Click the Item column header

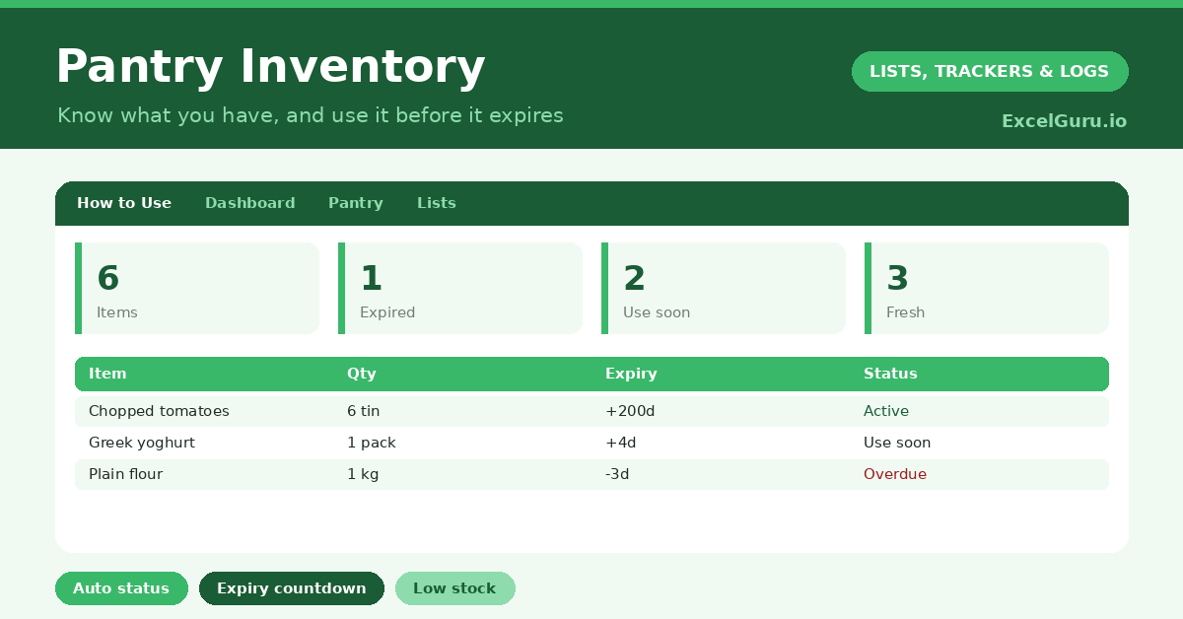click(x=107, y=374)
